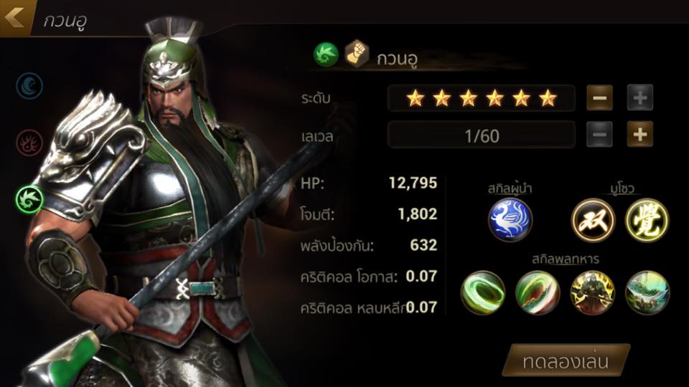The image size is (689, 387).
Task: Increase level with plus button
Action: click(639, 134)
